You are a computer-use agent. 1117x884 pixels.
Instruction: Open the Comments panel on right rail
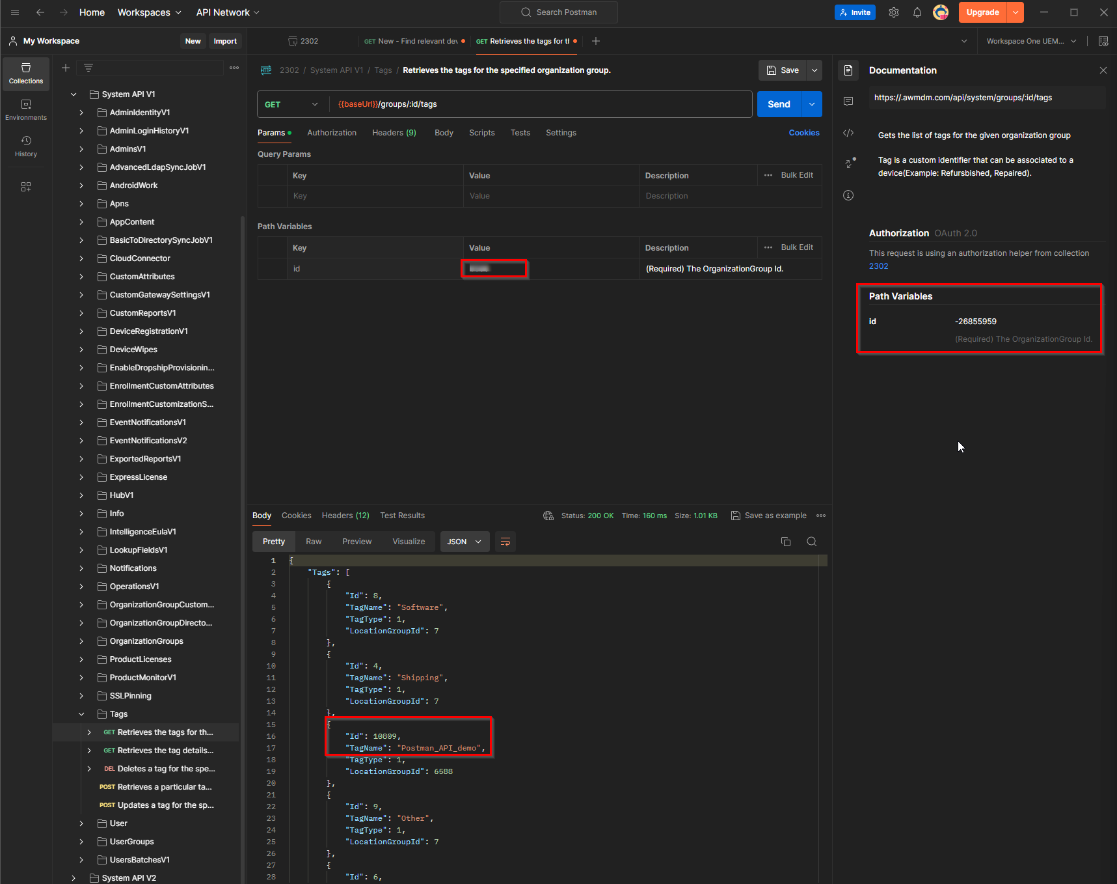tap(848, 101)
